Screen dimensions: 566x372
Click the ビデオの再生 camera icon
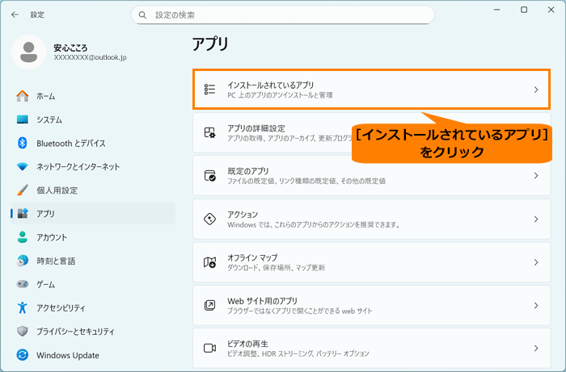tap(209, 349)
